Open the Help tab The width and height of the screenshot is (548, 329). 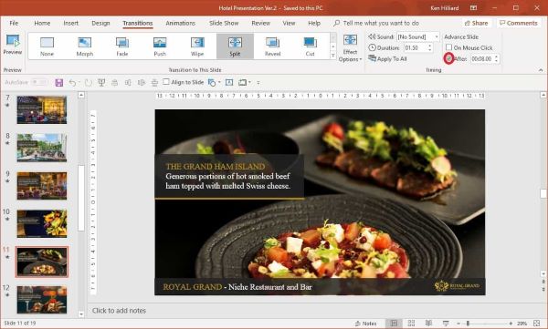[314, 23]
